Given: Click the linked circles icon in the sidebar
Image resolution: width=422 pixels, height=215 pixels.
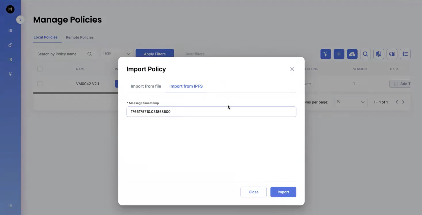Looking at the screenshot, I should [x=10, y=45].
